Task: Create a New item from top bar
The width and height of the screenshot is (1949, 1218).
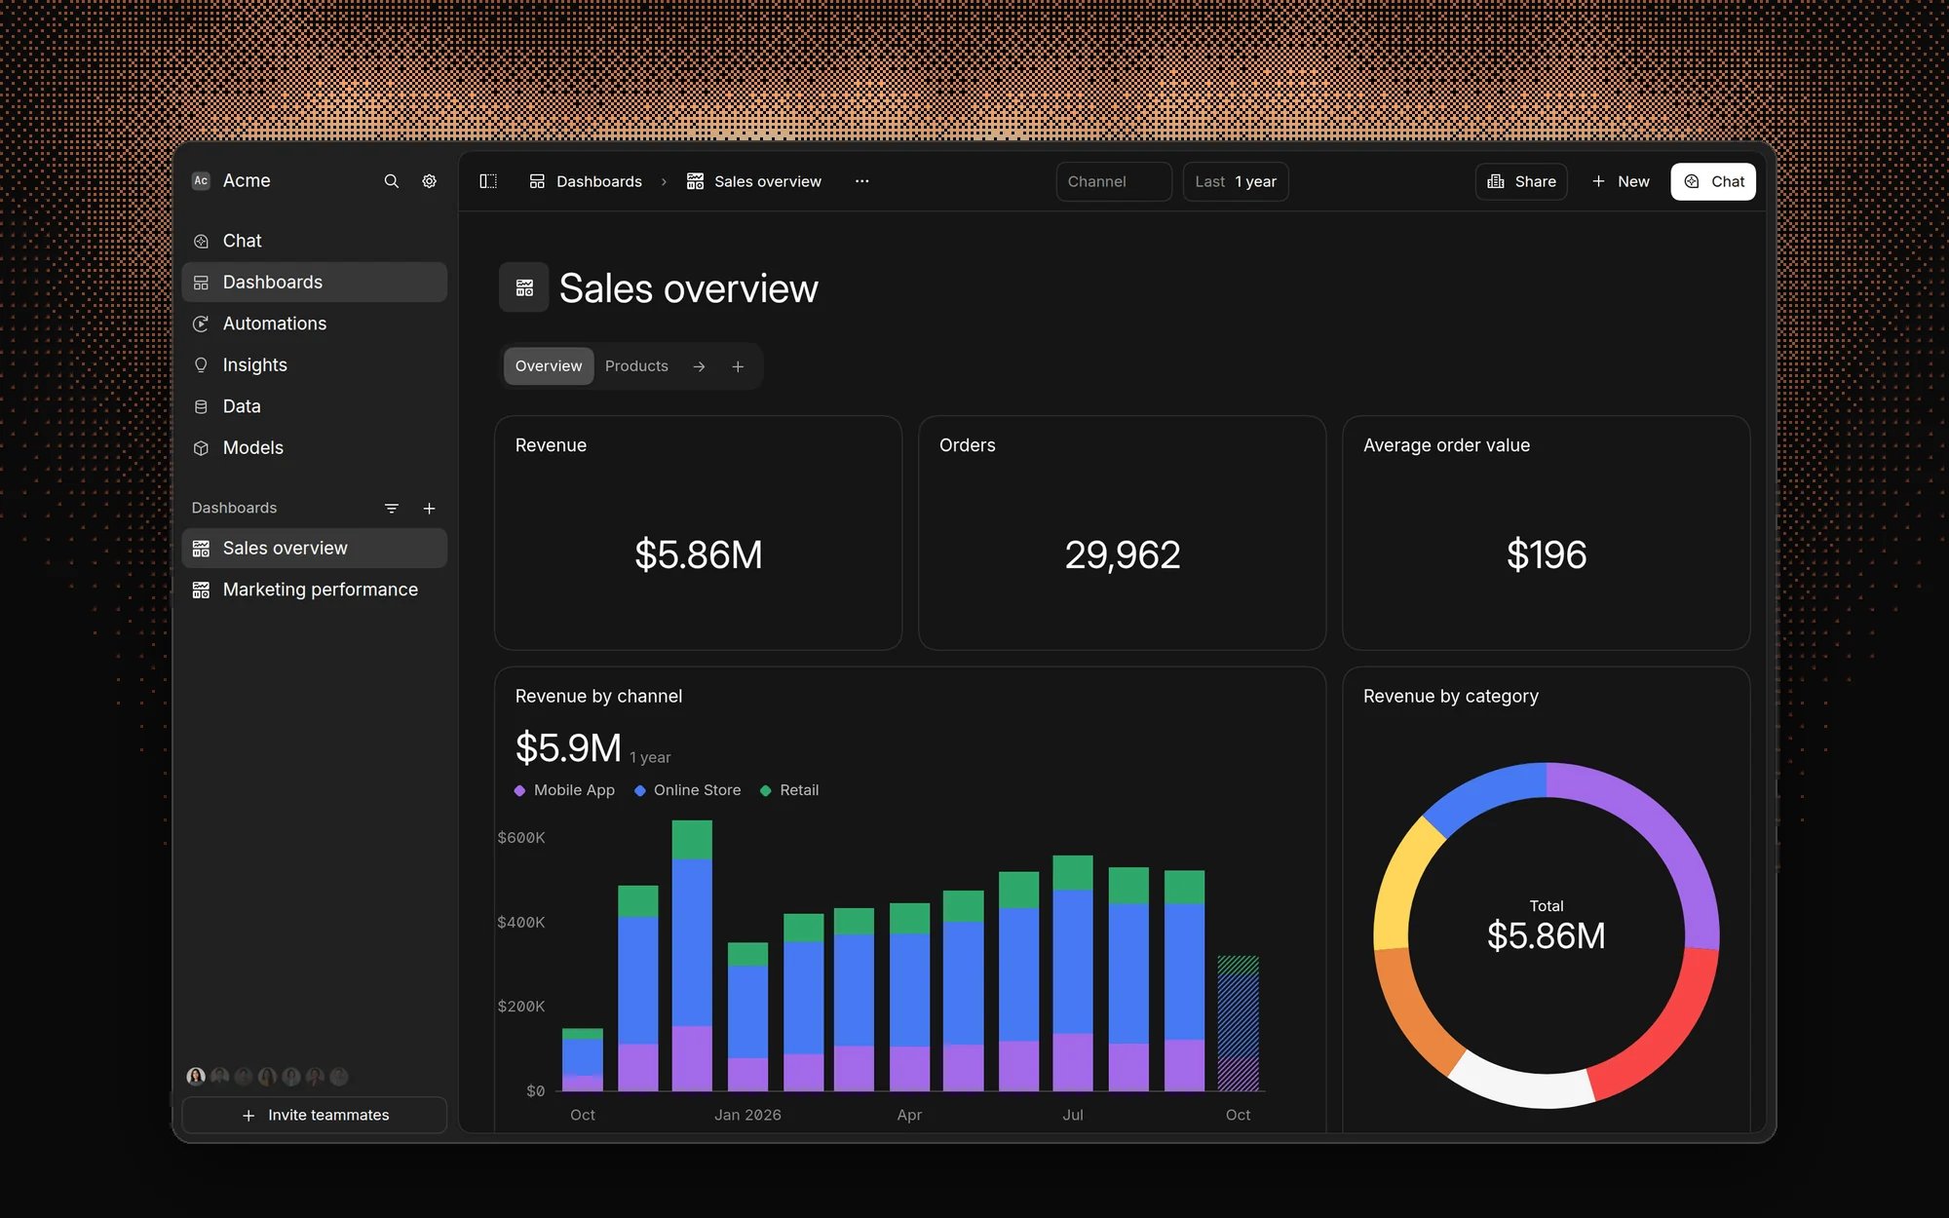Action: [1620, 181]
